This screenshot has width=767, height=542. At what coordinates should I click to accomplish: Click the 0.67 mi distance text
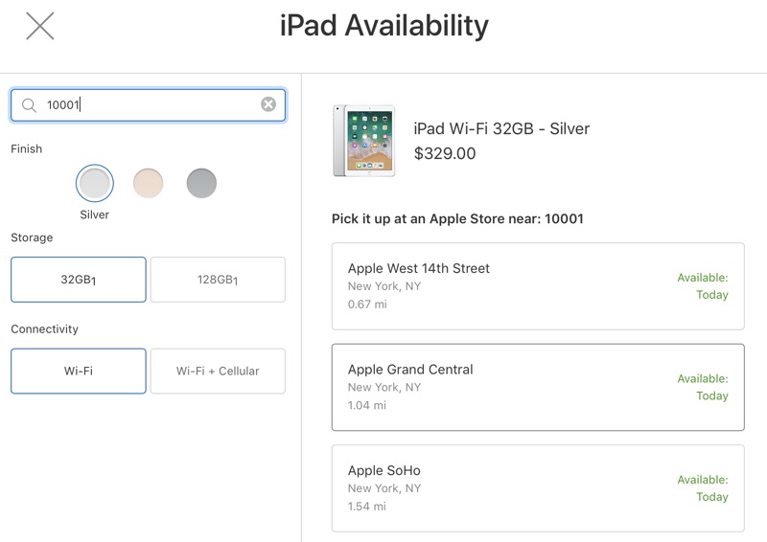pyautogui.click(x=367, y=305)
